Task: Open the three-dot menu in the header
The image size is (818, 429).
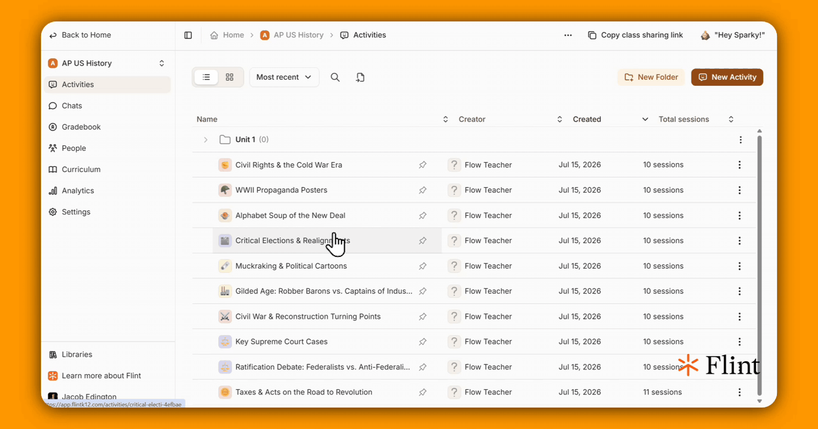Action: 568,35
